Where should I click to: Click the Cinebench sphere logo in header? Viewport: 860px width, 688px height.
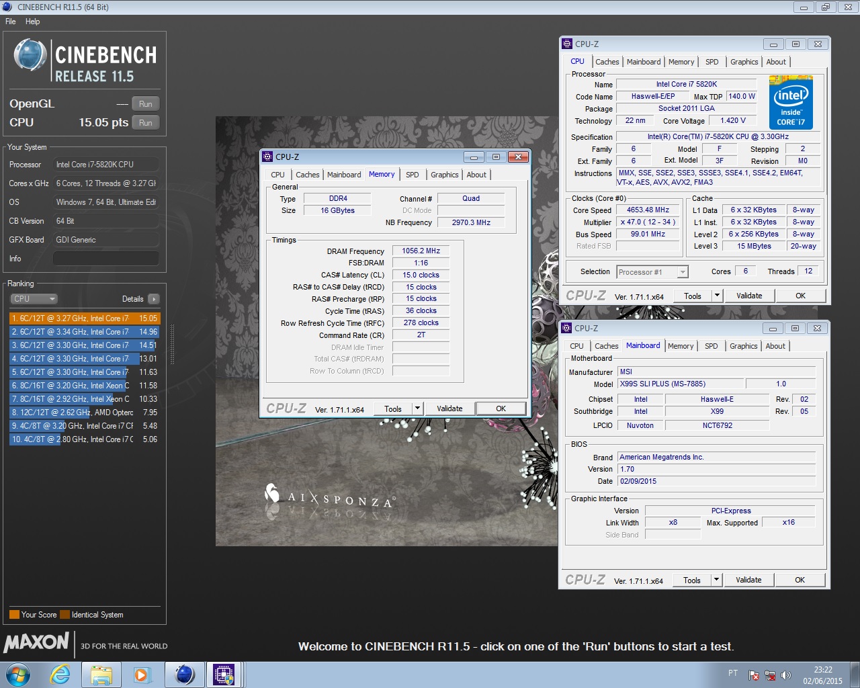(30, 55)
